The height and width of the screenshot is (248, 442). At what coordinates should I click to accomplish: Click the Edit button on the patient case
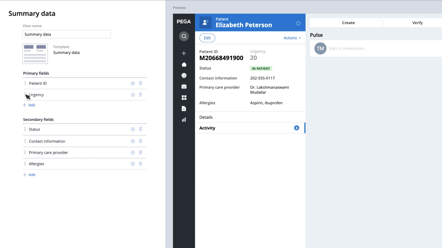(207, 38)
